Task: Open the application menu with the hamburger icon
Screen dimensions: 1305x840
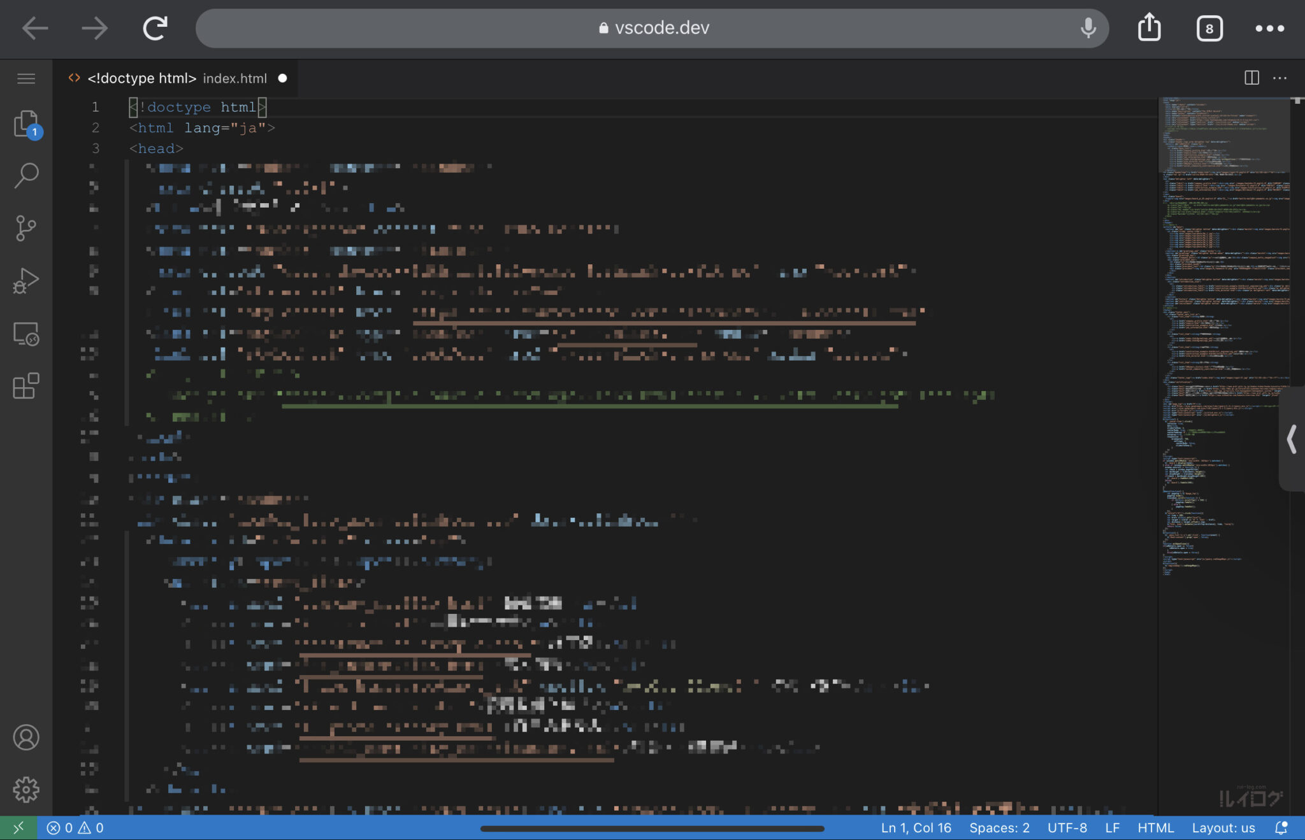Action: (x=26, y=78)
